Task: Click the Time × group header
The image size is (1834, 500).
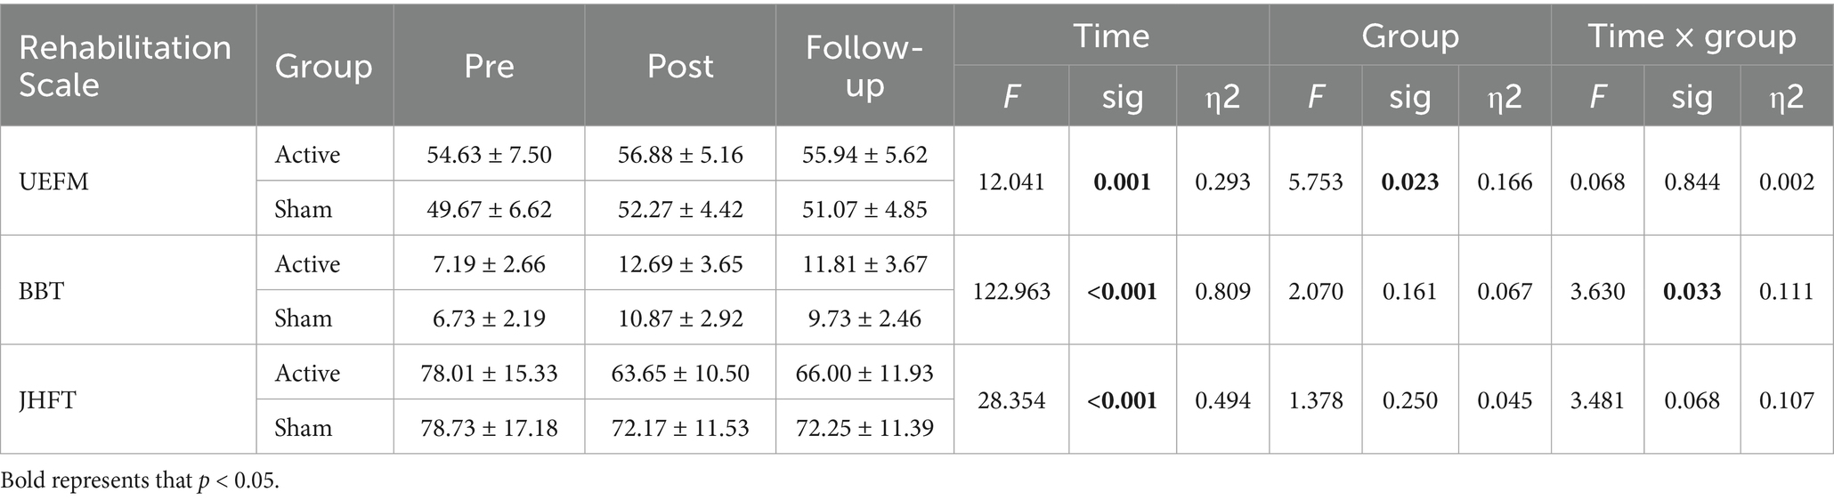Action: coord(1692,36)
